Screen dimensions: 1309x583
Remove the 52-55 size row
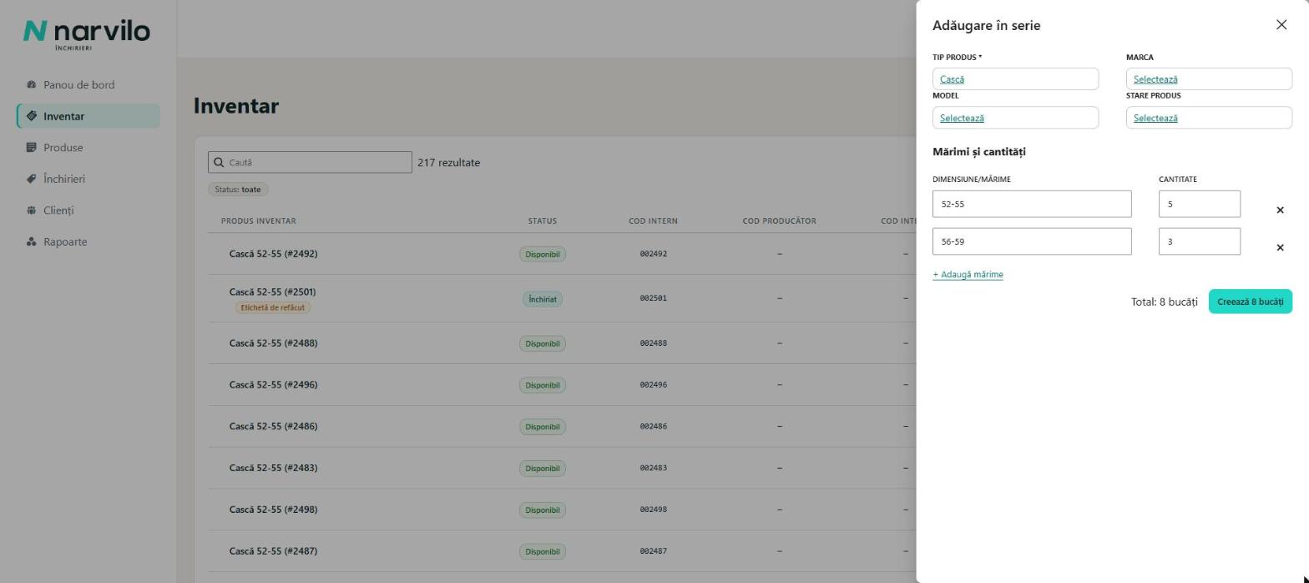1280,210
